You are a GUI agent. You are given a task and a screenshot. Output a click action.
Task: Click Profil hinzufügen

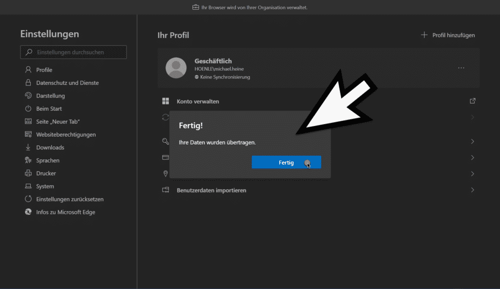[x=448, y=35]
